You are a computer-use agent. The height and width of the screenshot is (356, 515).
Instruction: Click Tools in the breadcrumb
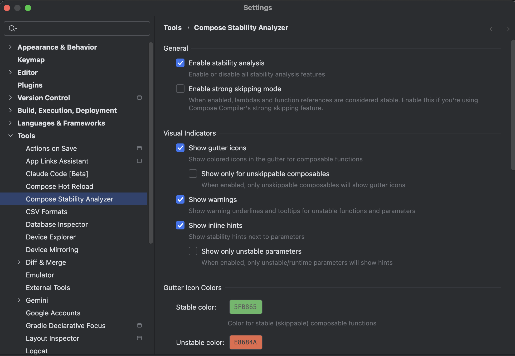[x=172, y=28]
